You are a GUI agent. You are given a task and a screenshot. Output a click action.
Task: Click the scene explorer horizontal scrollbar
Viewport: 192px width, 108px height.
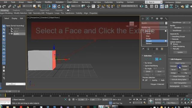[x=16, y=84]
